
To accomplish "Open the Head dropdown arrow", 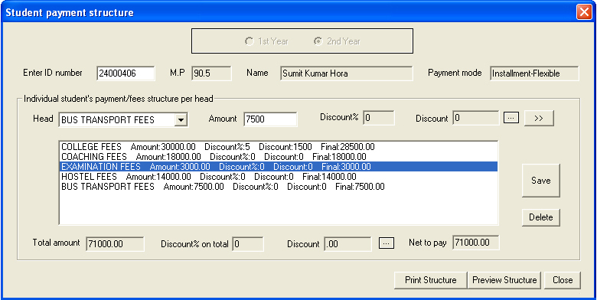I will point(181,120).
